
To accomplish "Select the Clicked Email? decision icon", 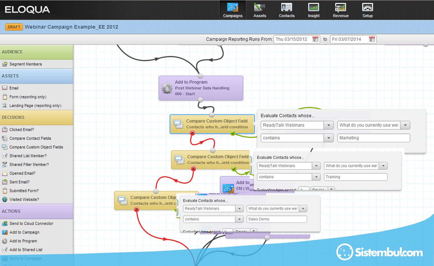I will 5,129.
